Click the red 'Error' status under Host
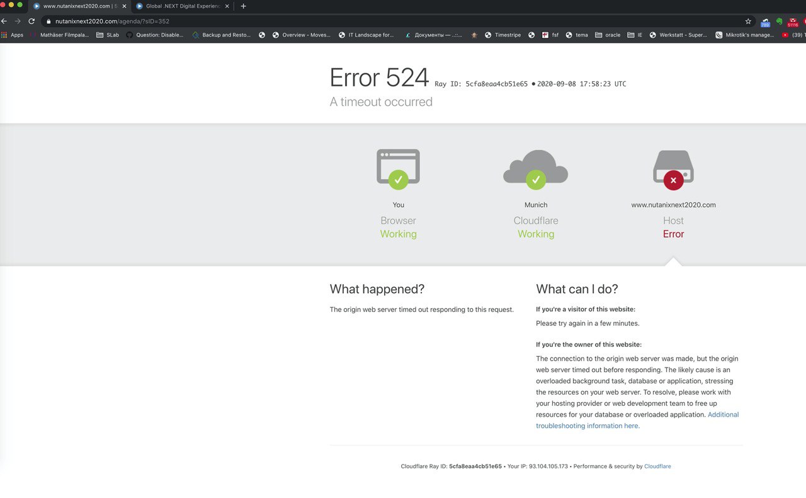 [673, 234]
